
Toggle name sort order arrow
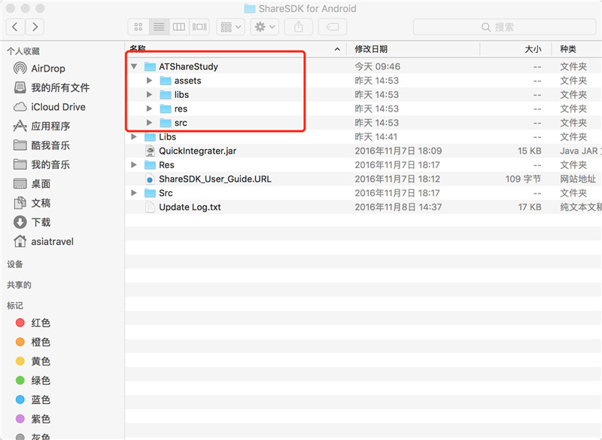(337, 49)
